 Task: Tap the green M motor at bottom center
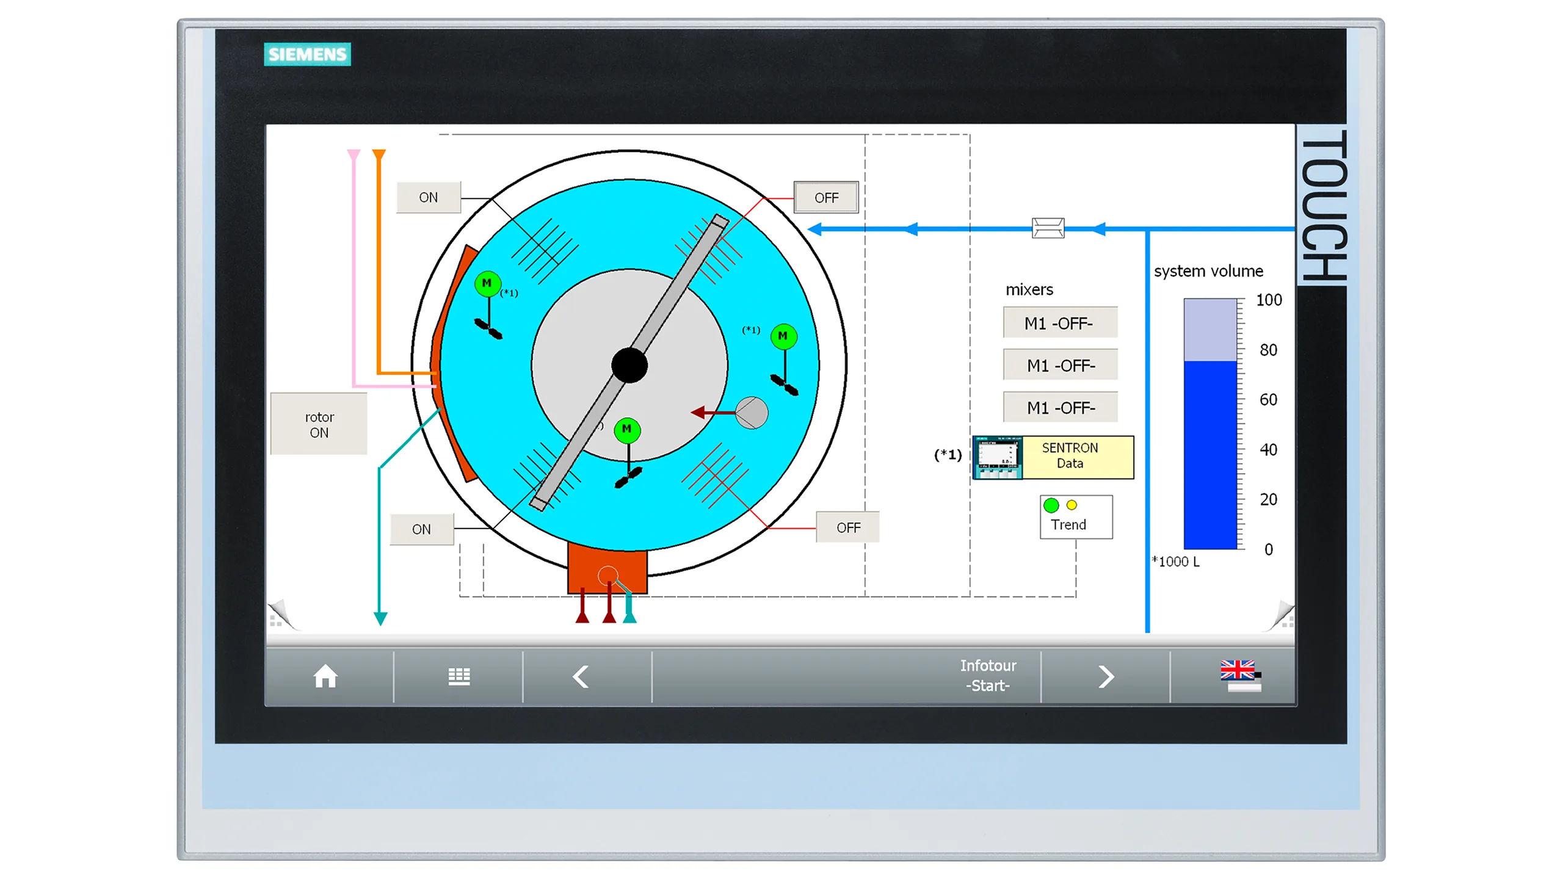point(627,430)
